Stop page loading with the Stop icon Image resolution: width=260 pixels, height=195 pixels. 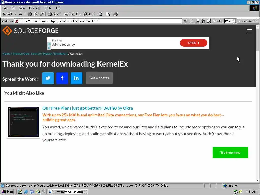(30, 14)
